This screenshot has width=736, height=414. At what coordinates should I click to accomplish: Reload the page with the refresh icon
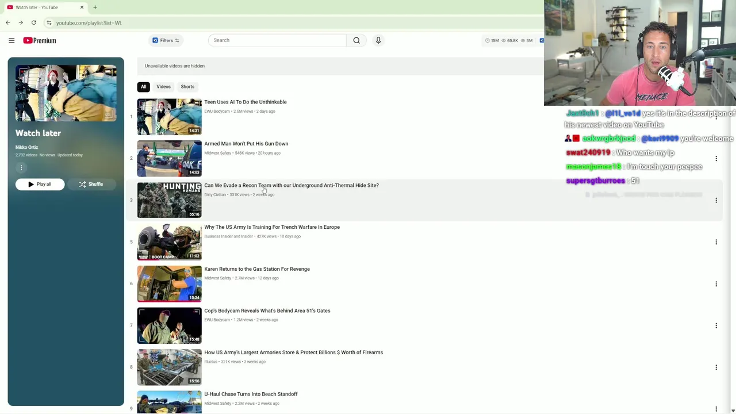pyautogui.click(x=34, y=22)
